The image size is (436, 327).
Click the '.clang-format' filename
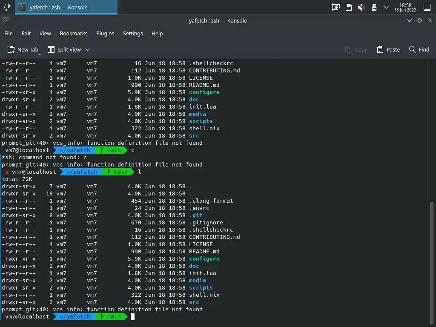click(x=211, y=201)
